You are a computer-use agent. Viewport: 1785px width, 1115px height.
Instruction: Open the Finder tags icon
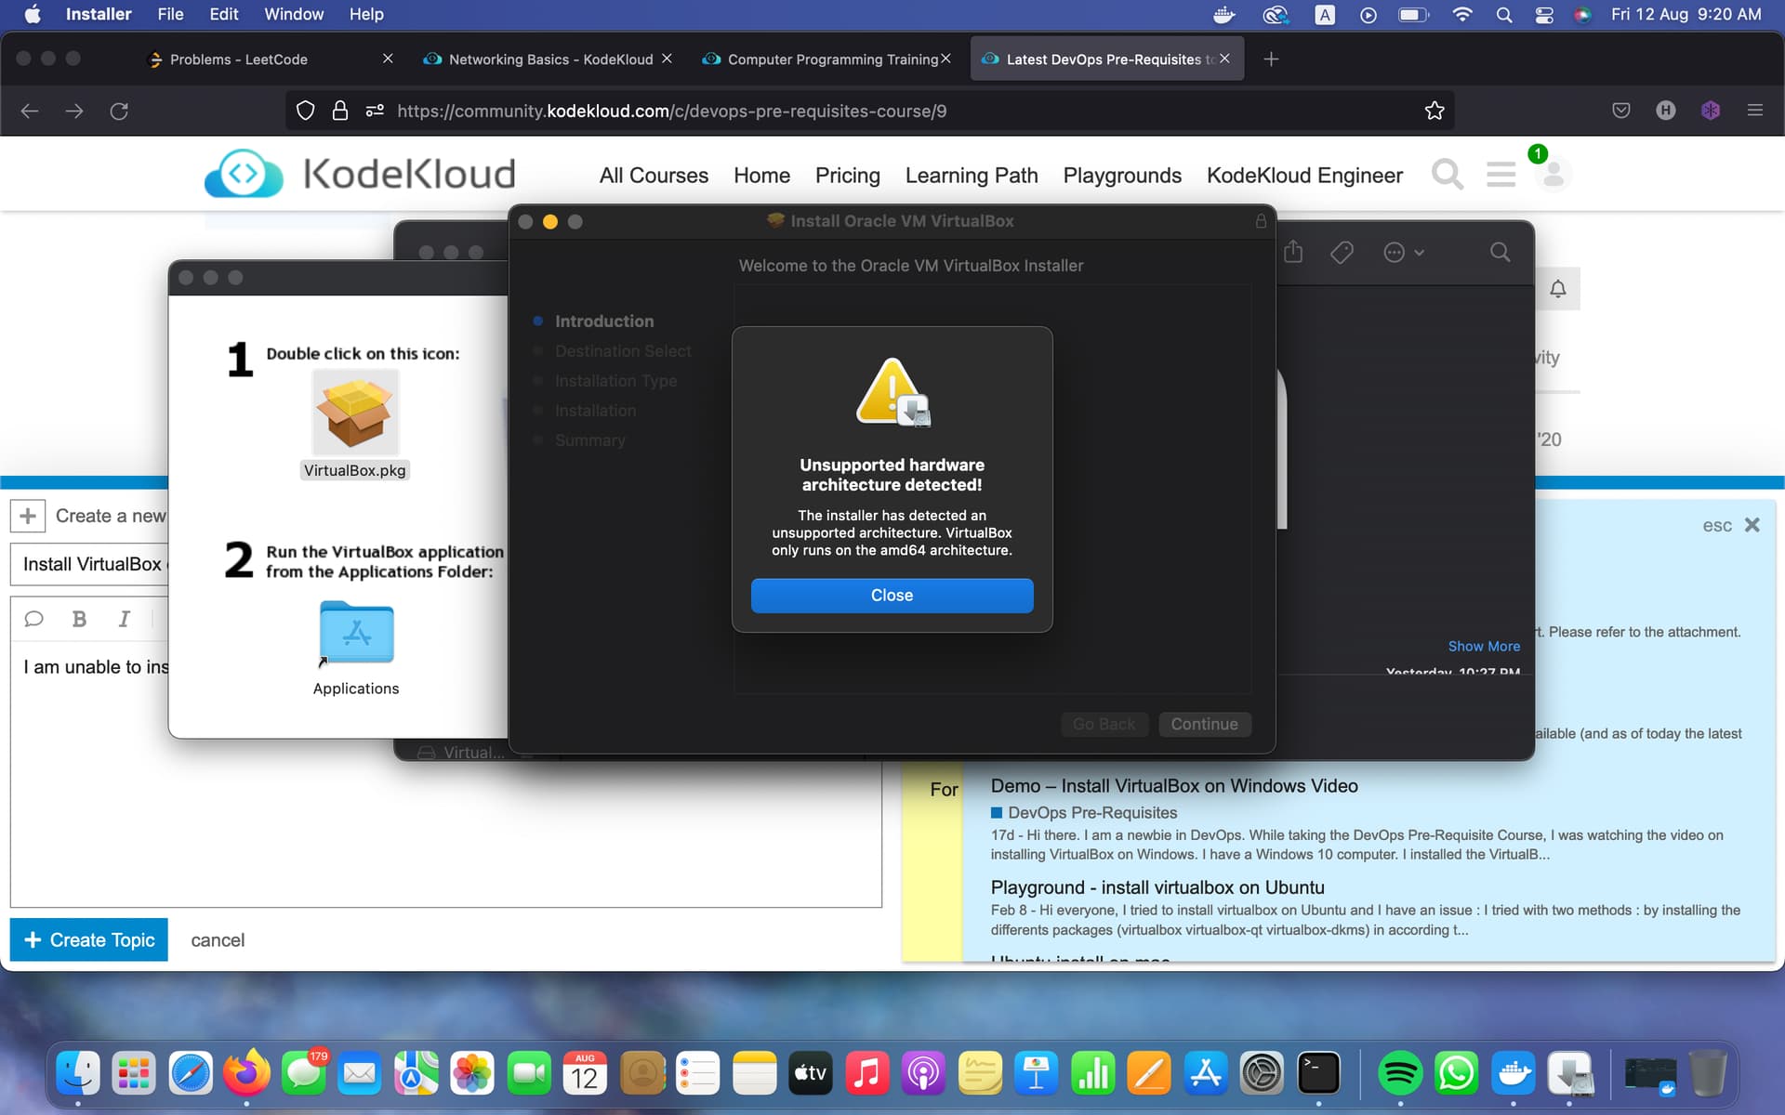click(x=1342, y=252)
